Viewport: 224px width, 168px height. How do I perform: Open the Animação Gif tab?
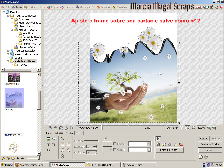click(85, 7)
